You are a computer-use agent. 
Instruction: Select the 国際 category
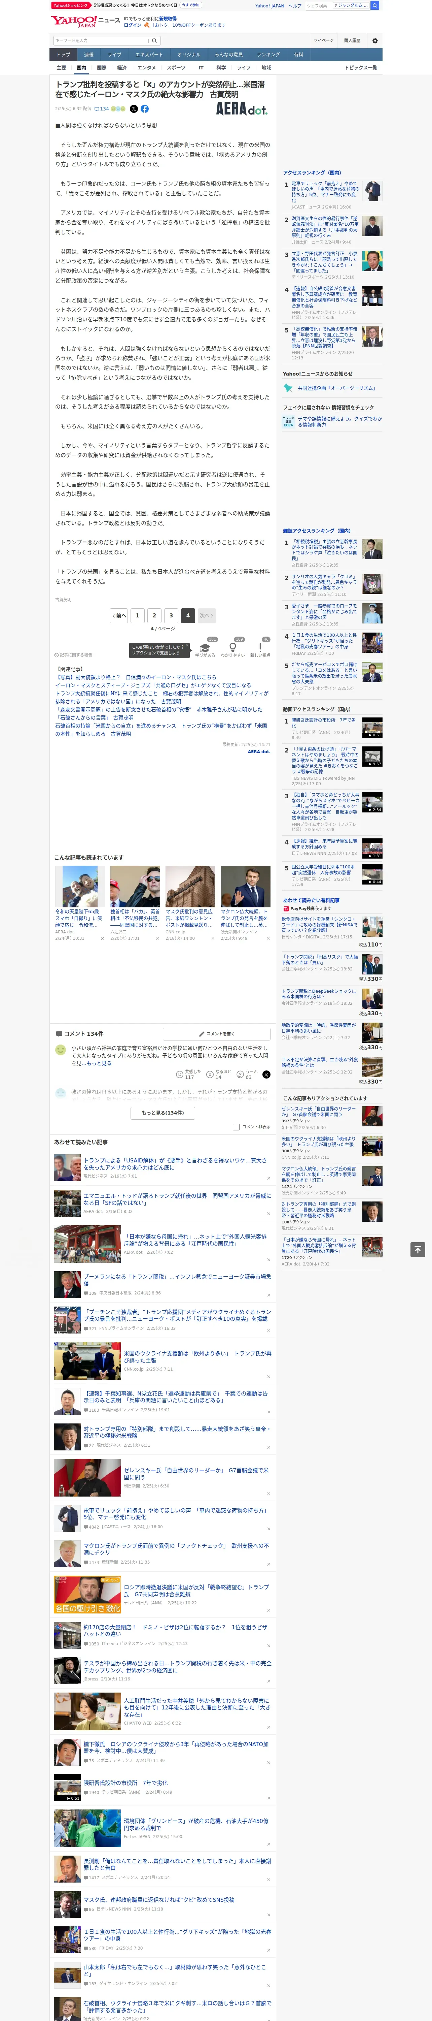coord(101,67)
